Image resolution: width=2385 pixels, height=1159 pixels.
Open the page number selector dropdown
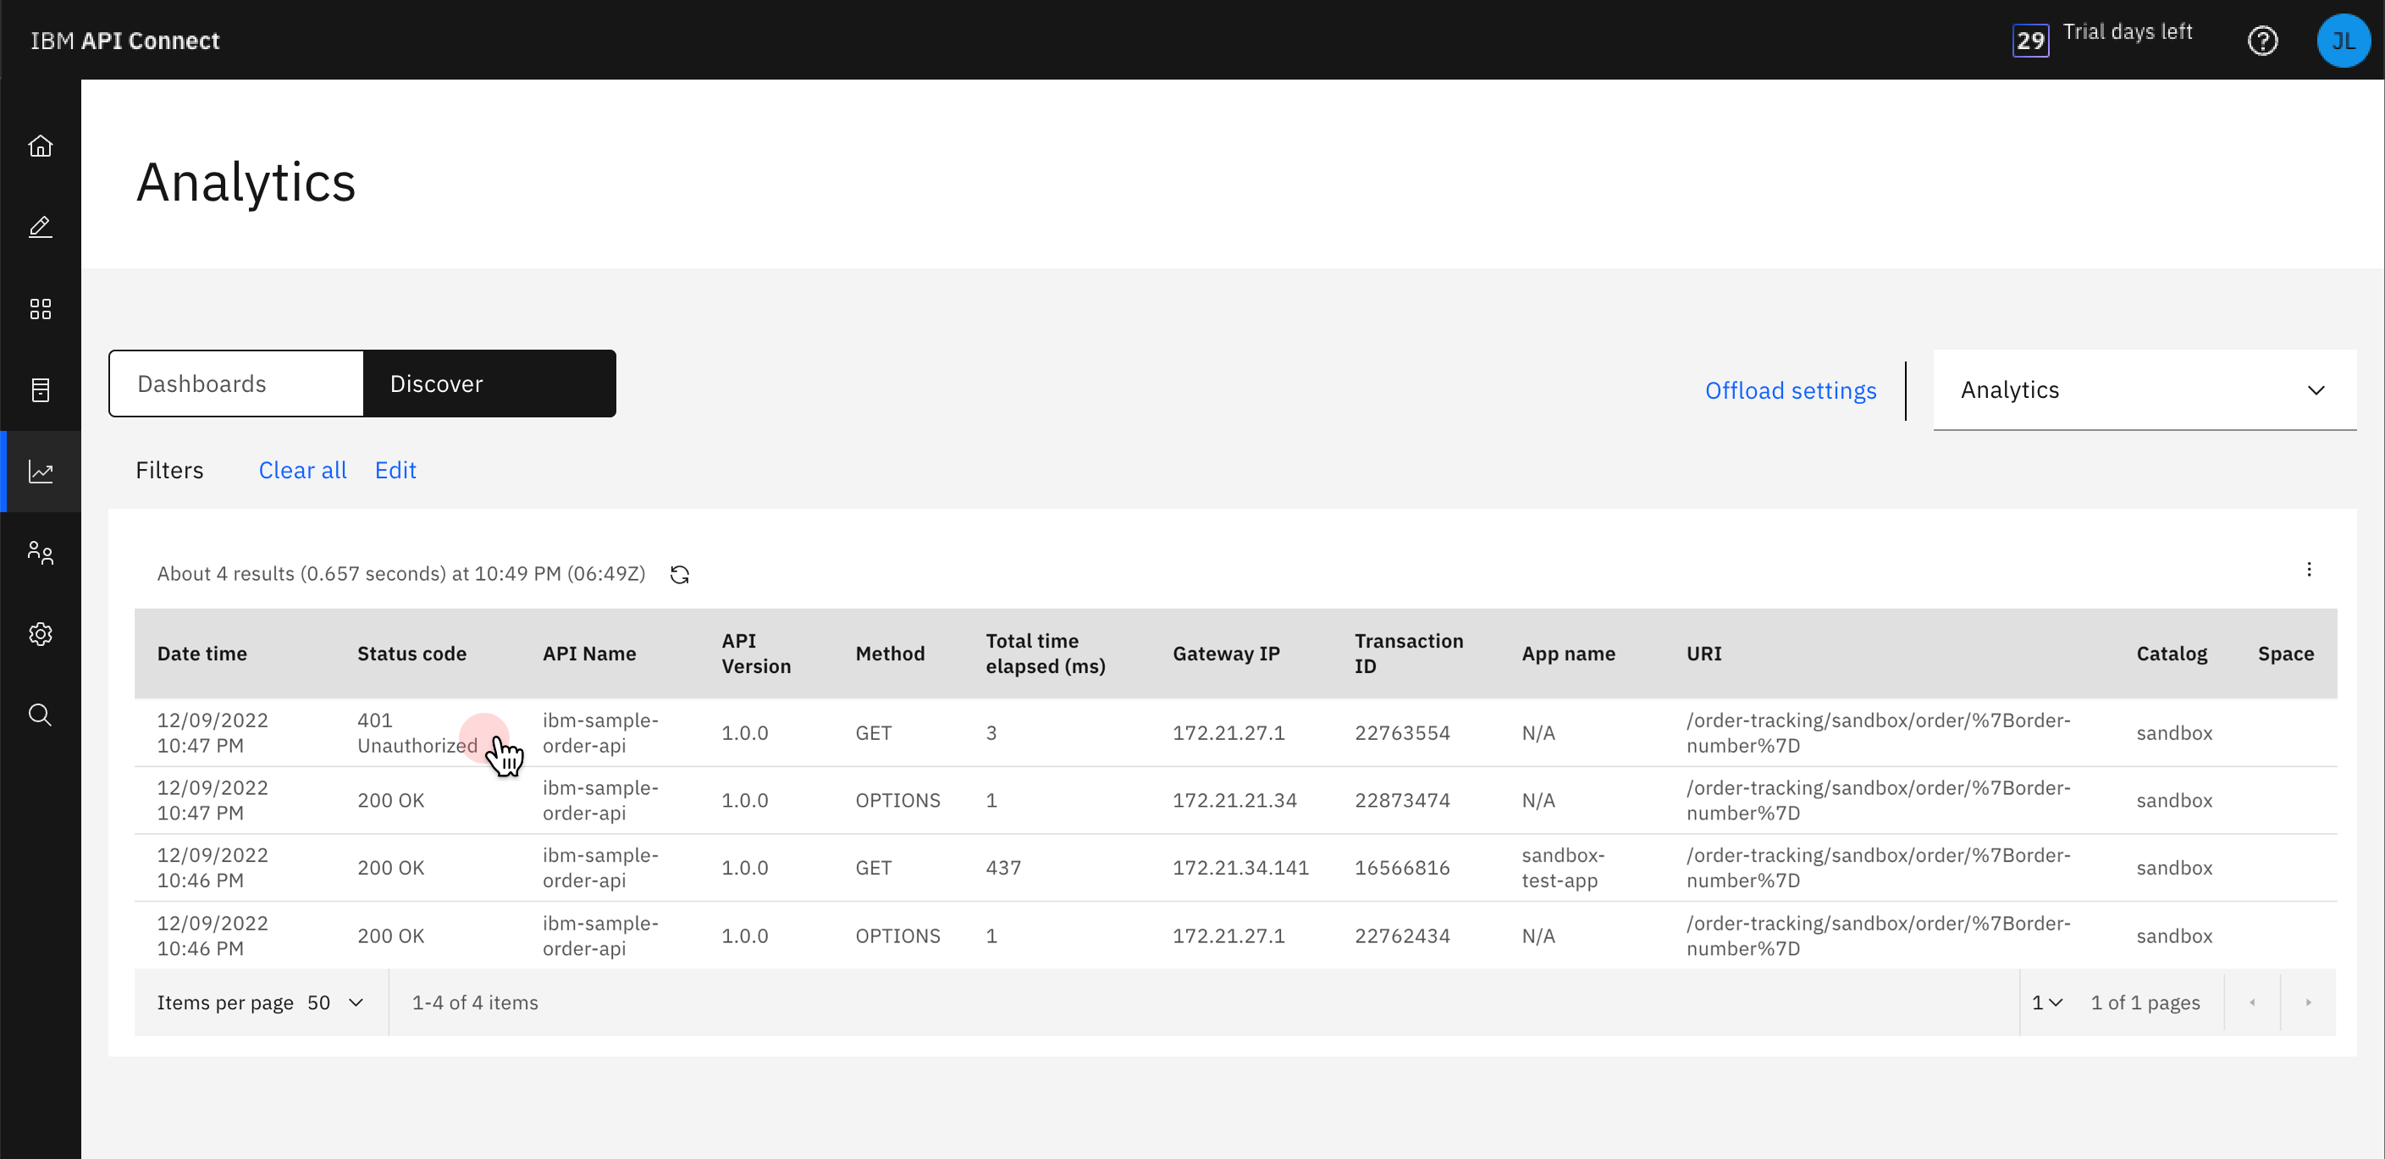coord(2046,1002)
